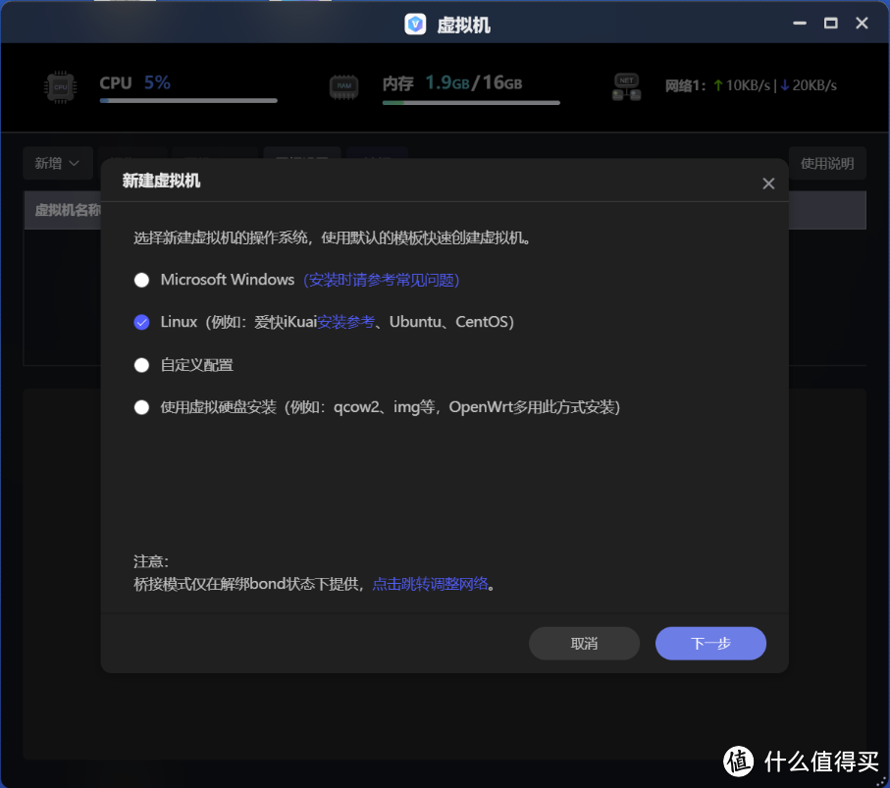Open the iKuai 安装参考 link

tap(345, 322)
